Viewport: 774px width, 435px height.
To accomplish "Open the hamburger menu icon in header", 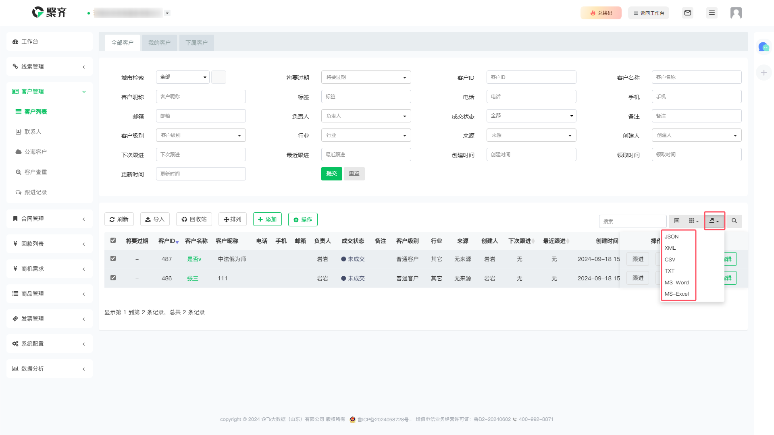I will (x=712, y=13).
